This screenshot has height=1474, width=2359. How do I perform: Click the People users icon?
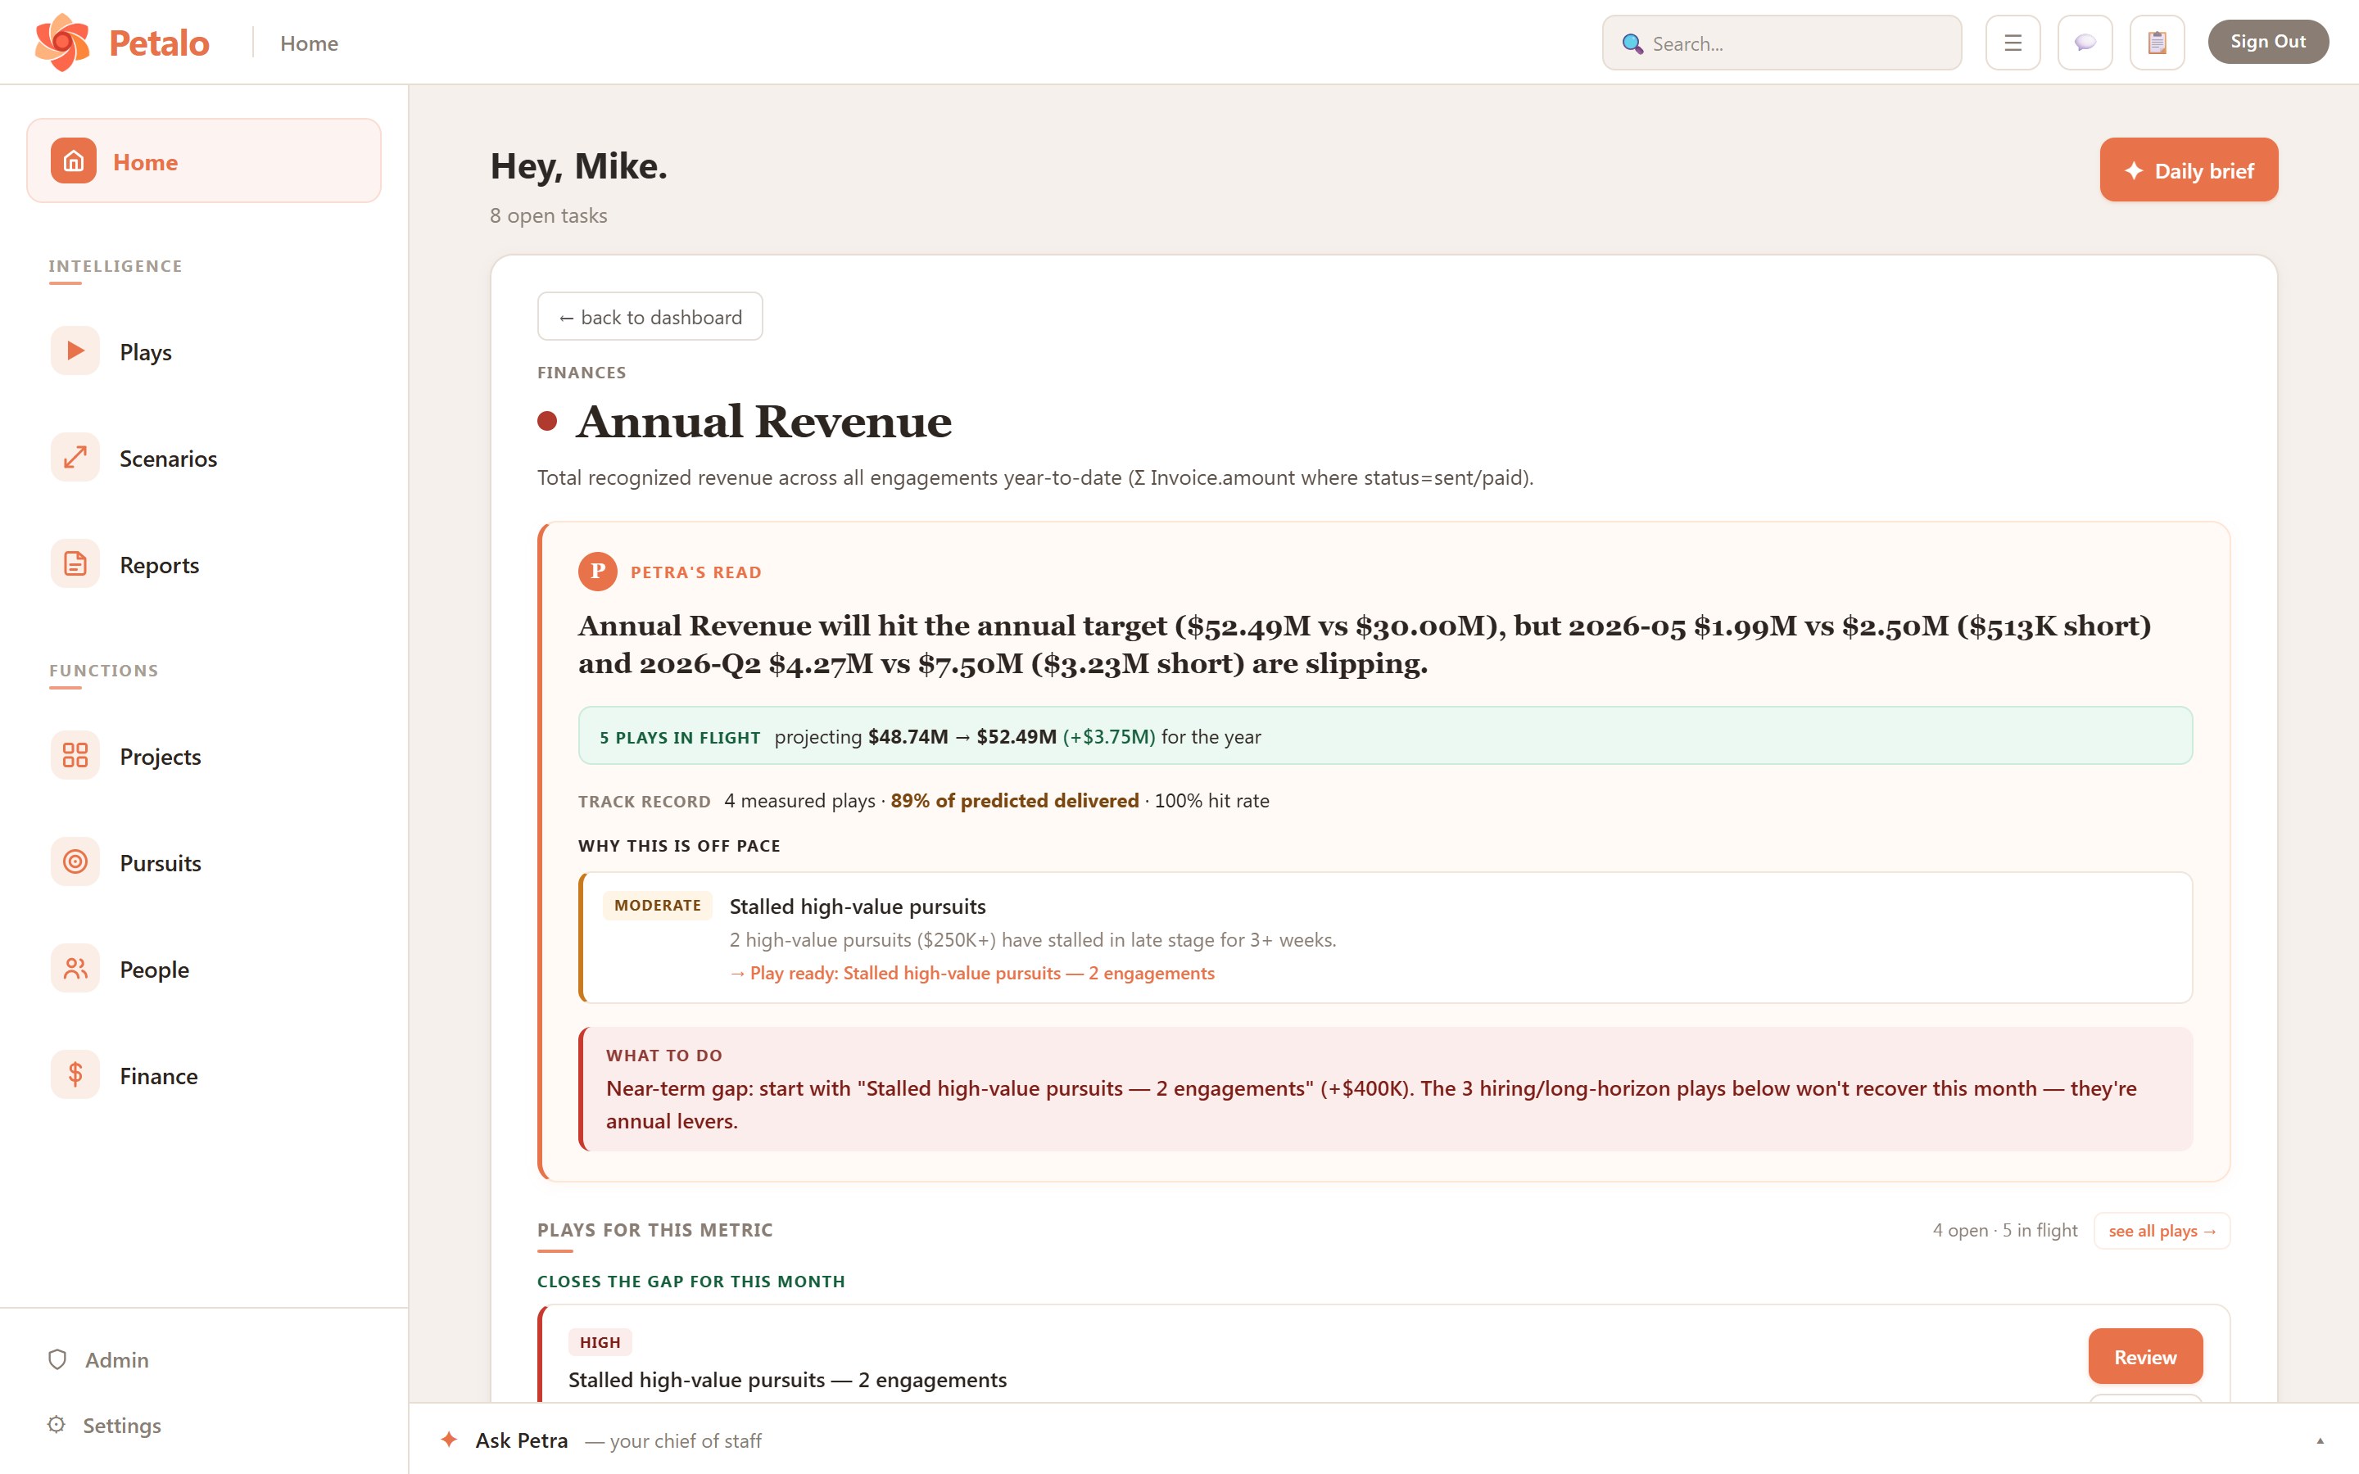tap(75, 968)
